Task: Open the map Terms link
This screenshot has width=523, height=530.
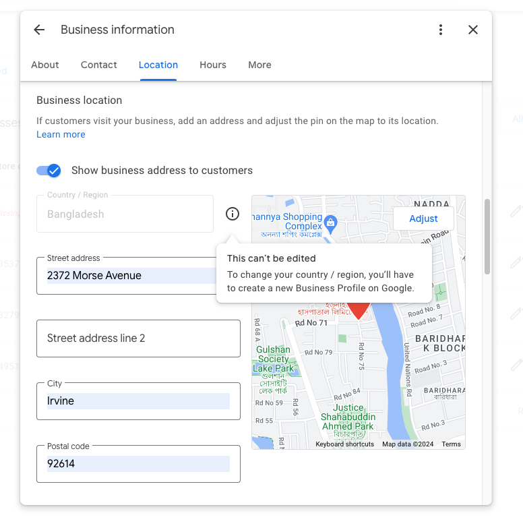Action: 451,444
